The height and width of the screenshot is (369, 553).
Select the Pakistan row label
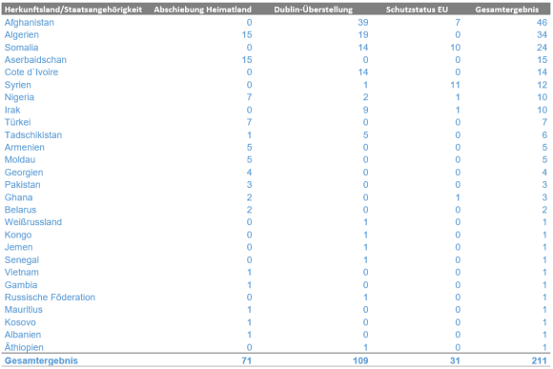[22, 185]
